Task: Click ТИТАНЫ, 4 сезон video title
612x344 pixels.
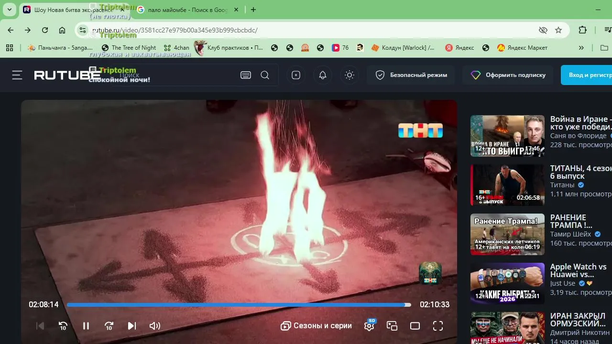Action: pos(581,172)
